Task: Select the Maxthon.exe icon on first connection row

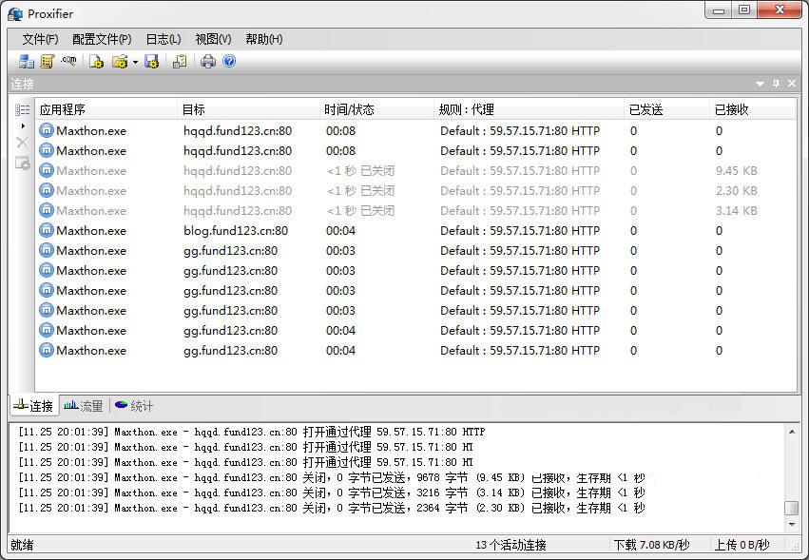Action: 47,130
